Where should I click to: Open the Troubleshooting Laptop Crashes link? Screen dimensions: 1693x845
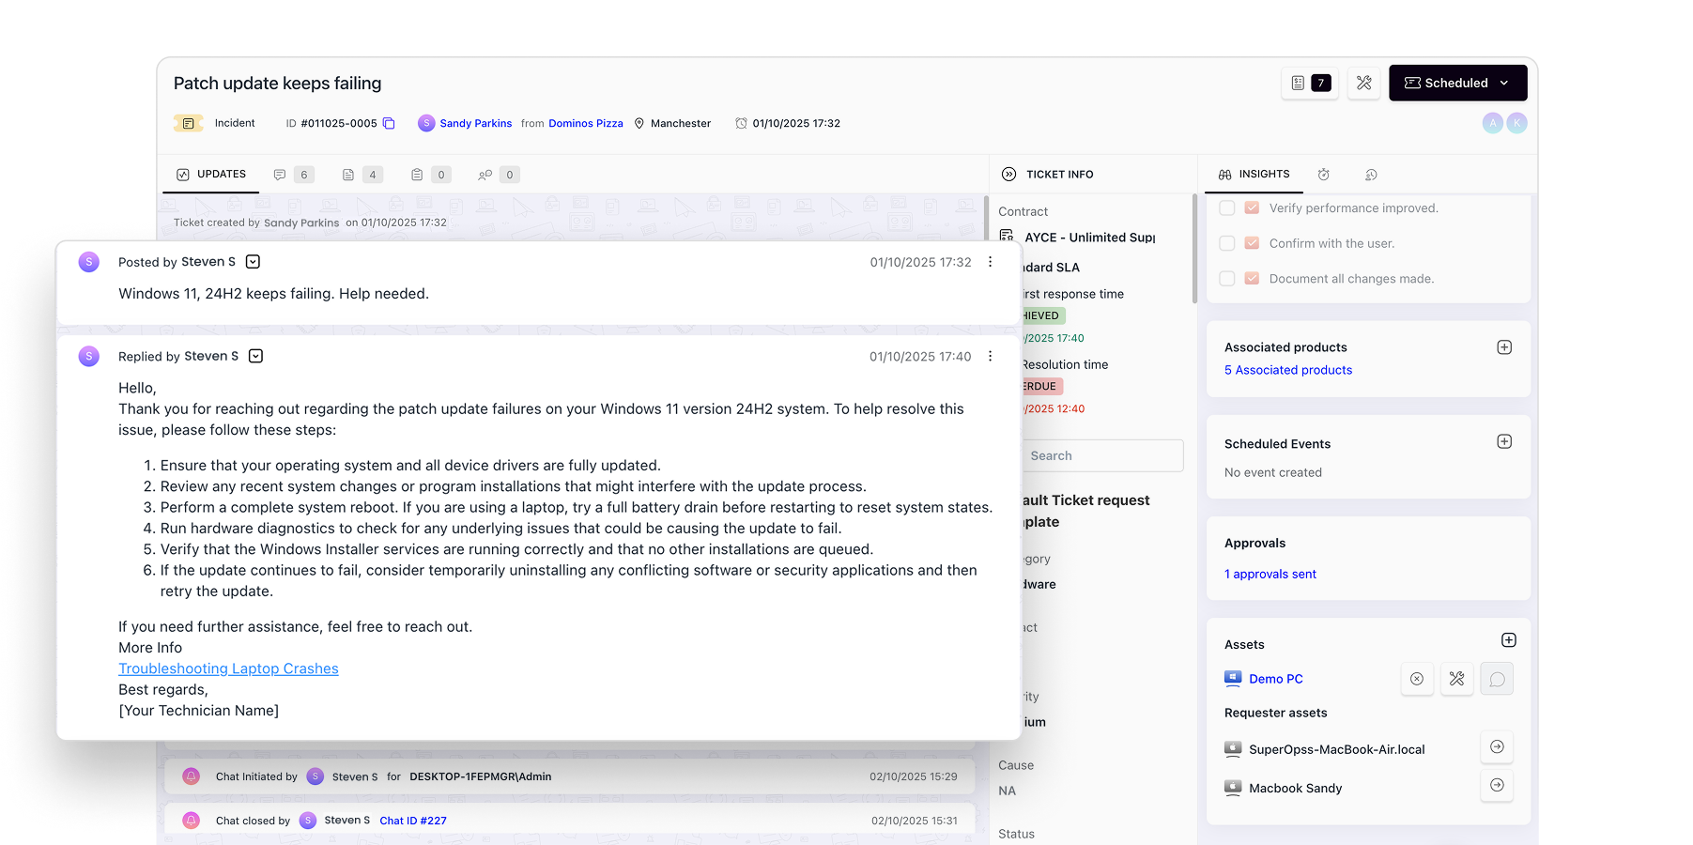[228, 668]
